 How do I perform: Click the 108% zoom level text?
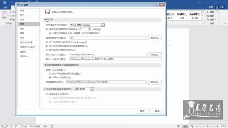(223, 127)
